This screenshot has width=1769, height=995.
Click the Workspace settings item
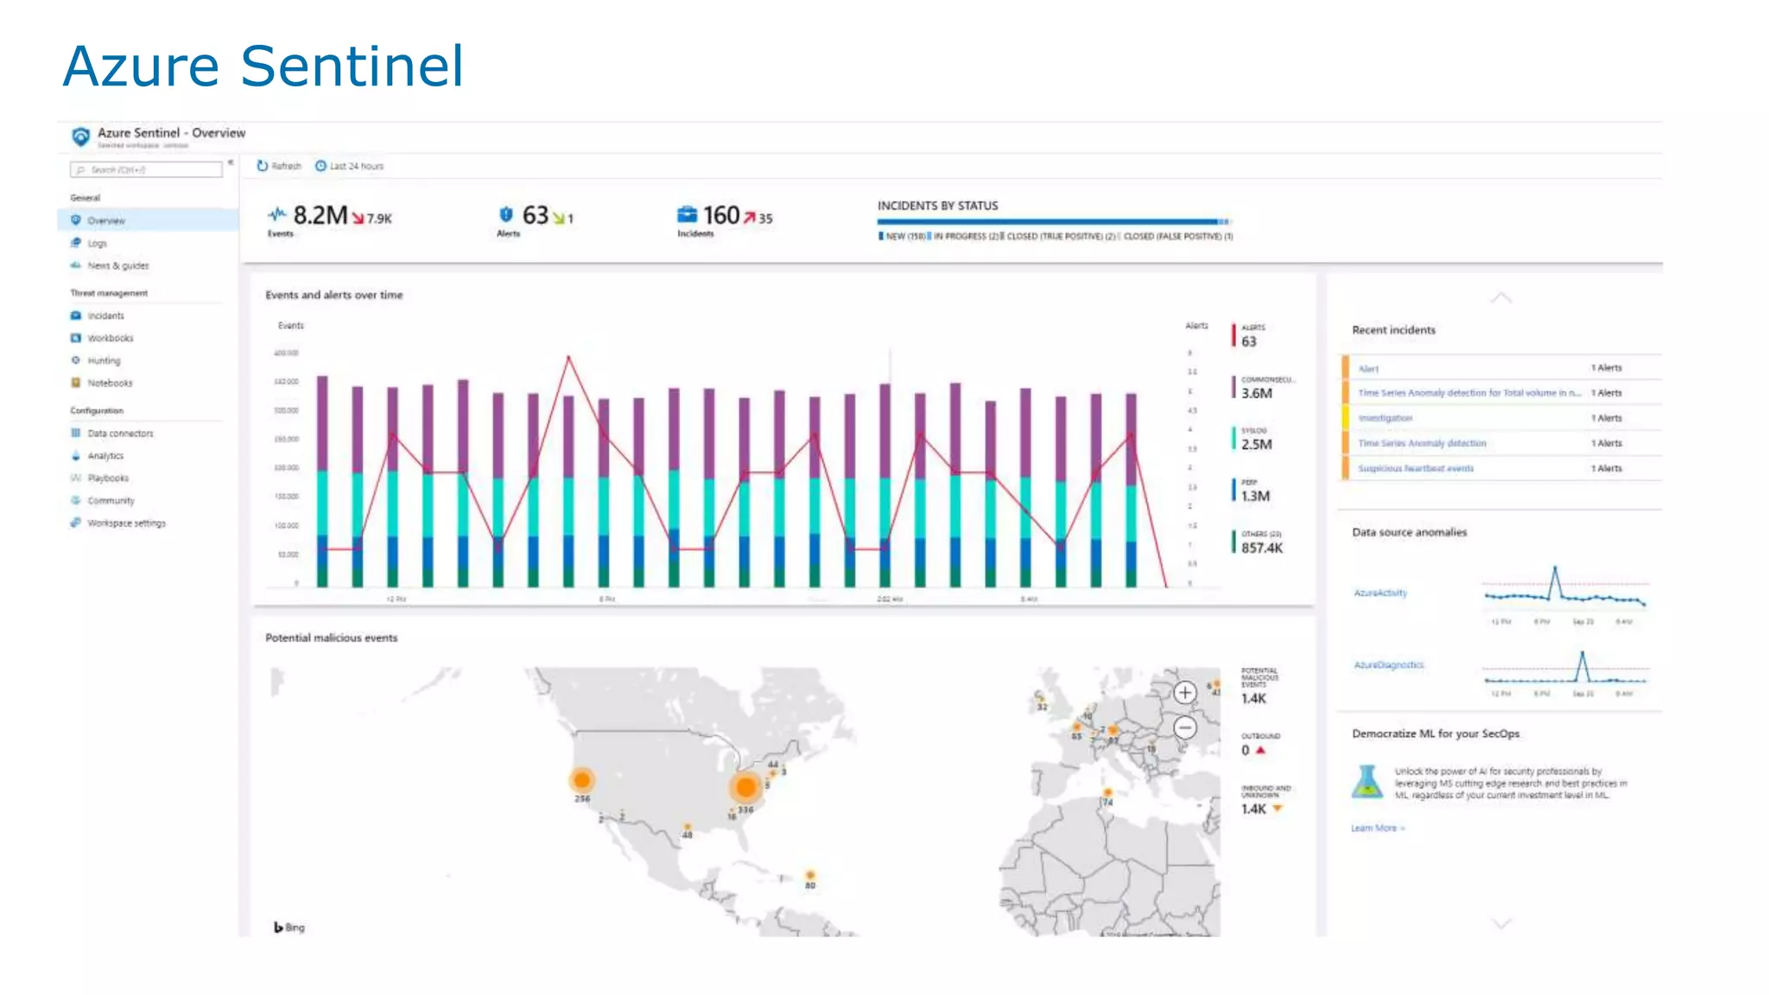coord(126,523)
